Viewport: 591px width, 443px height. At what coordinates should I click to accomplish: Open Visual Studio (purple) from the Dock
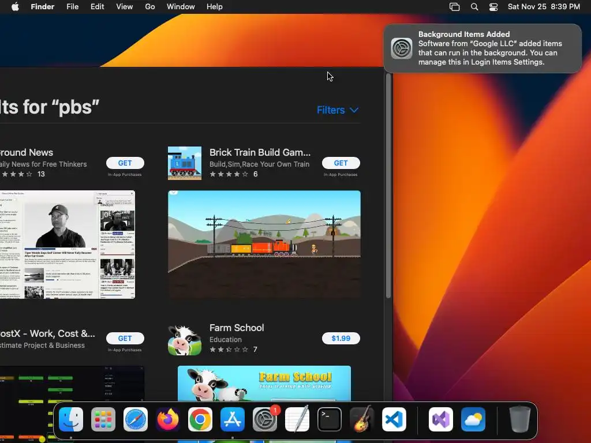[440, 419]
